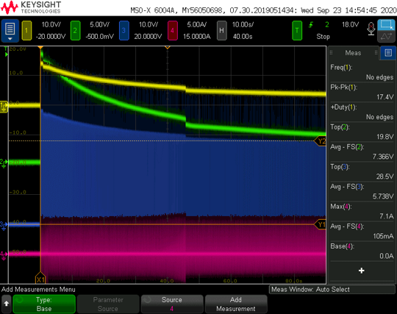Toggle channel 2 green button
This screenshot has width=397, height=314.
(x=75, y=31)
